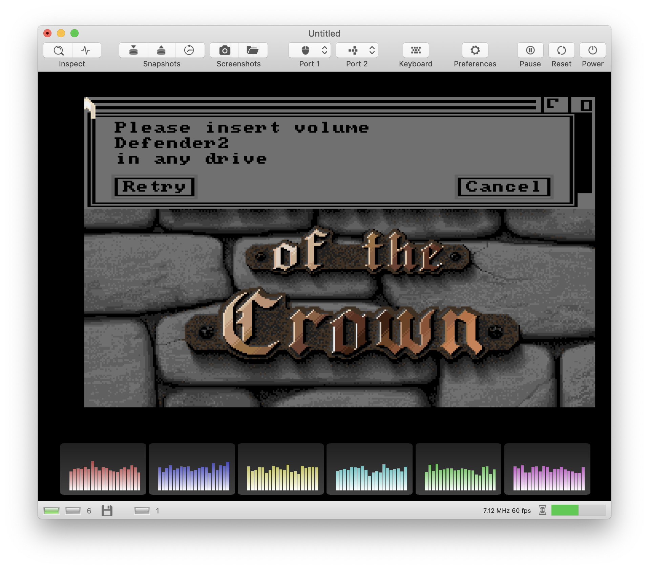Image resolution: width=649 pixels, height=569 pixels.
Task: Open the activity monitor waveform icon
Action: coord(86,50)
